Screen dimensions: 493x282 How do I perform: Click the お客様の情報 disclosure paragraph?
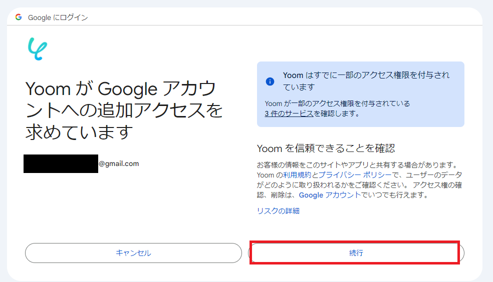(359, 180)
